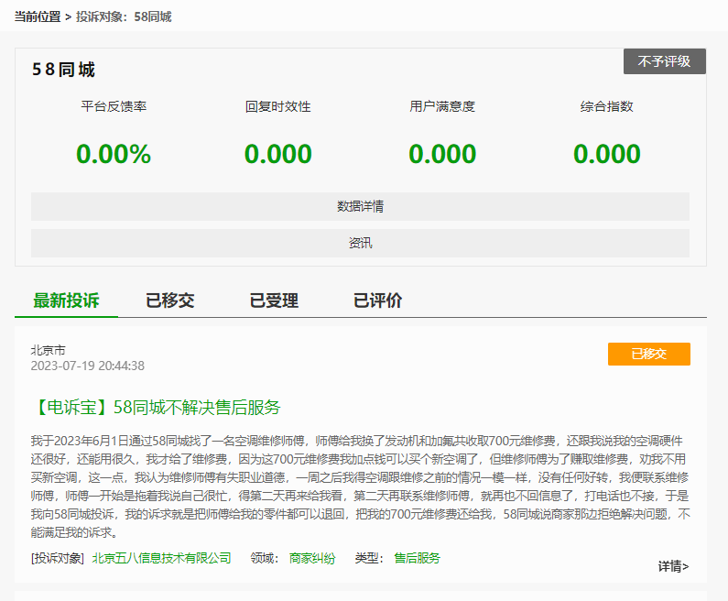Switch to the 最新投诉 tab
This screenshot has width=728, height=601.
[x=66, y=300]
